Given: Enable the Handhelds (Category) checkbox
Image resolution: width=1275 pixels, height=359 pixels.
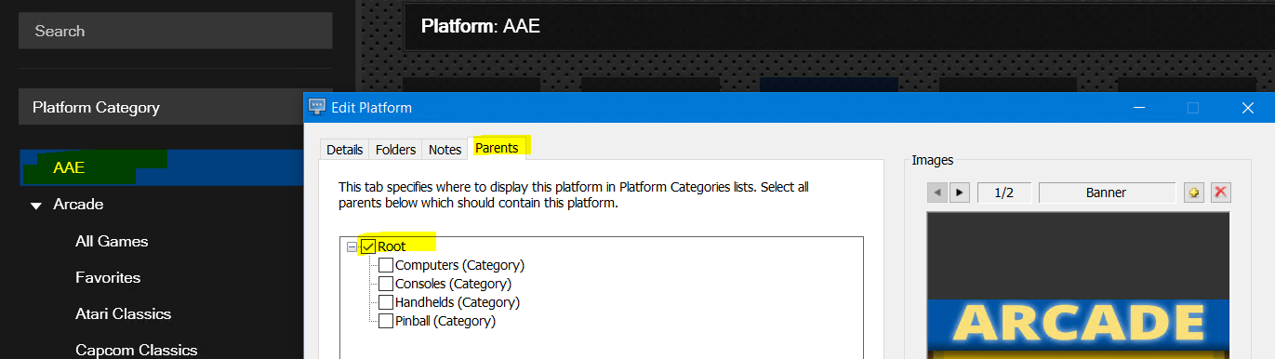Looking at the screenshot, I should [x=386, y=302].
